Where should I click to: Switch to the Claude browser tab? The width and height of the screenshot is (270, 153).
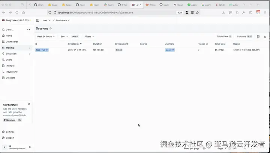(x=178, y=5)
